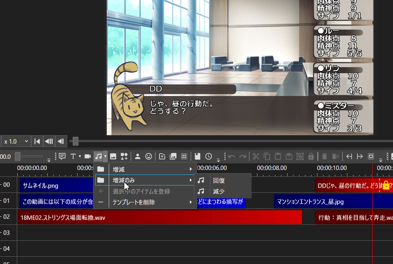Cut selected item with scissors icon
Screen dimensions: 393x264
point(256,156)
